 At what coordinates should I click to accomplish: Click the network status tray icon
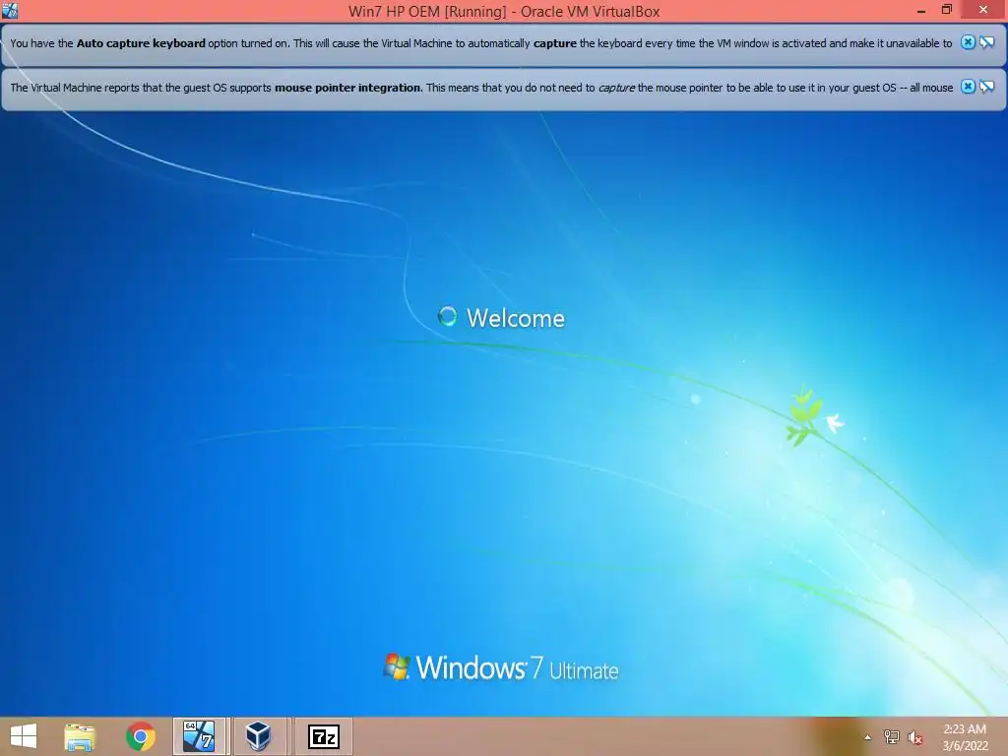pyautogui.click(x=891, y=737)
